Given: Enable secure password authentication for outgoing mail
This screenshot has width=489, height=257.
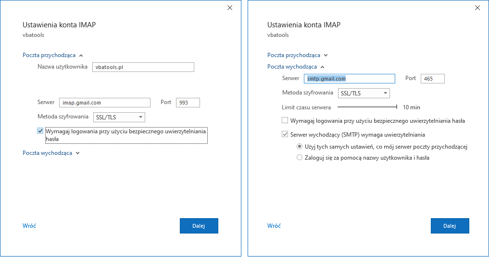Looking at the screenshot, I should tap(285, 120).
